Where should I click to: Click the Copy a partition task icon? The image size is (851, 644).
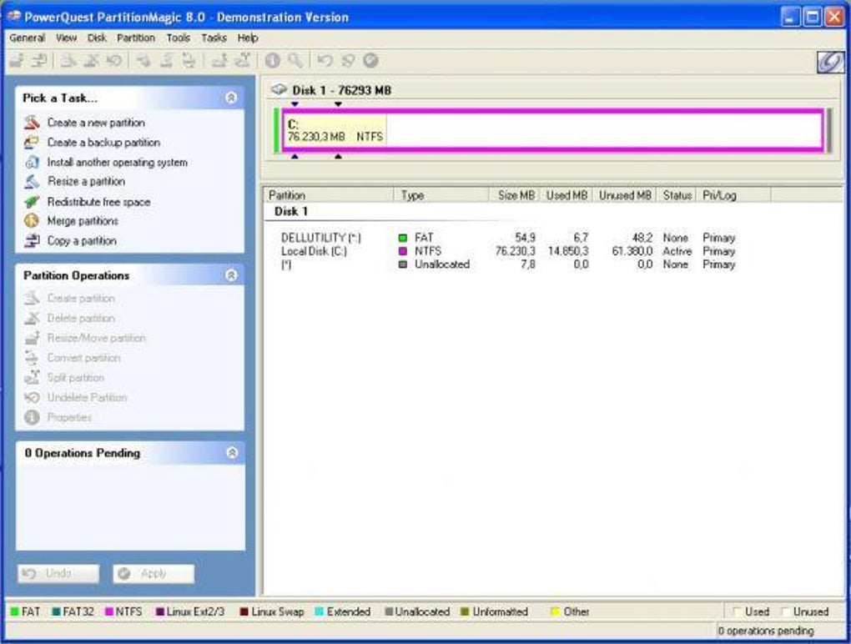point(32,241)
